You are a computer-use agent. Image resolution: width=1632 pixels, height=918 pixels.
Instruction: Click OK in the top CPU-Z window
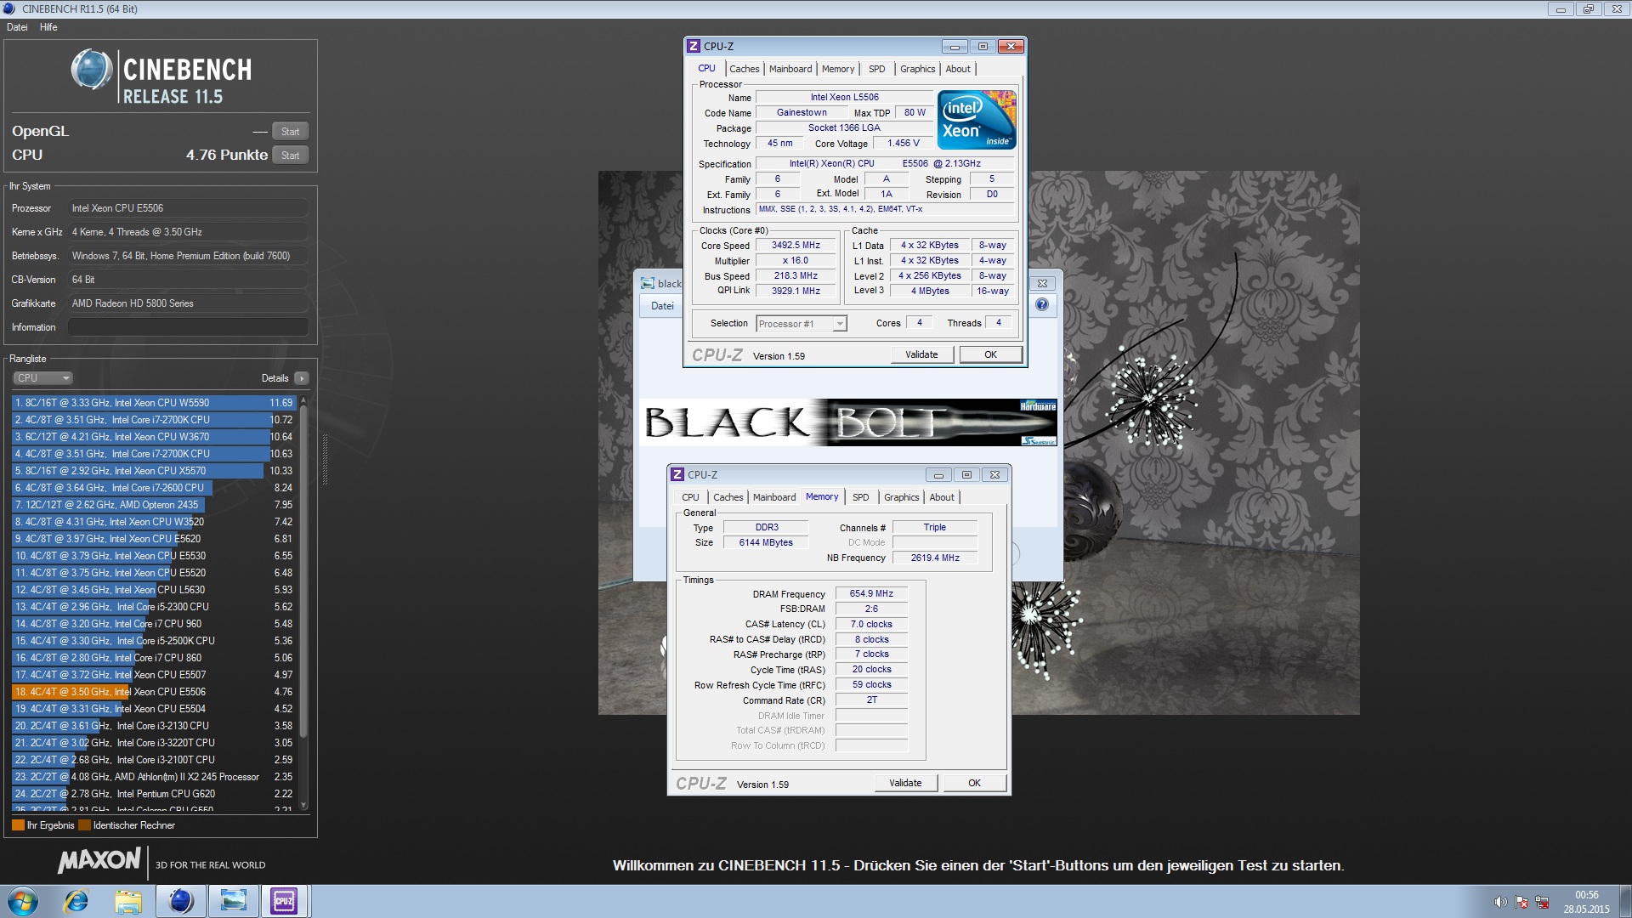pos(990,355)
